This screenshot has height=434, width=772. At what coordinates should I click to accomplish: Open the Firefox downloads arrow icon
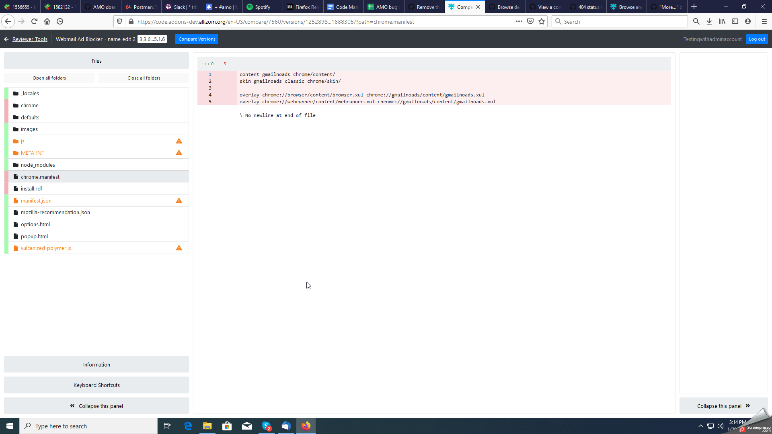click(x=709, y=22)
